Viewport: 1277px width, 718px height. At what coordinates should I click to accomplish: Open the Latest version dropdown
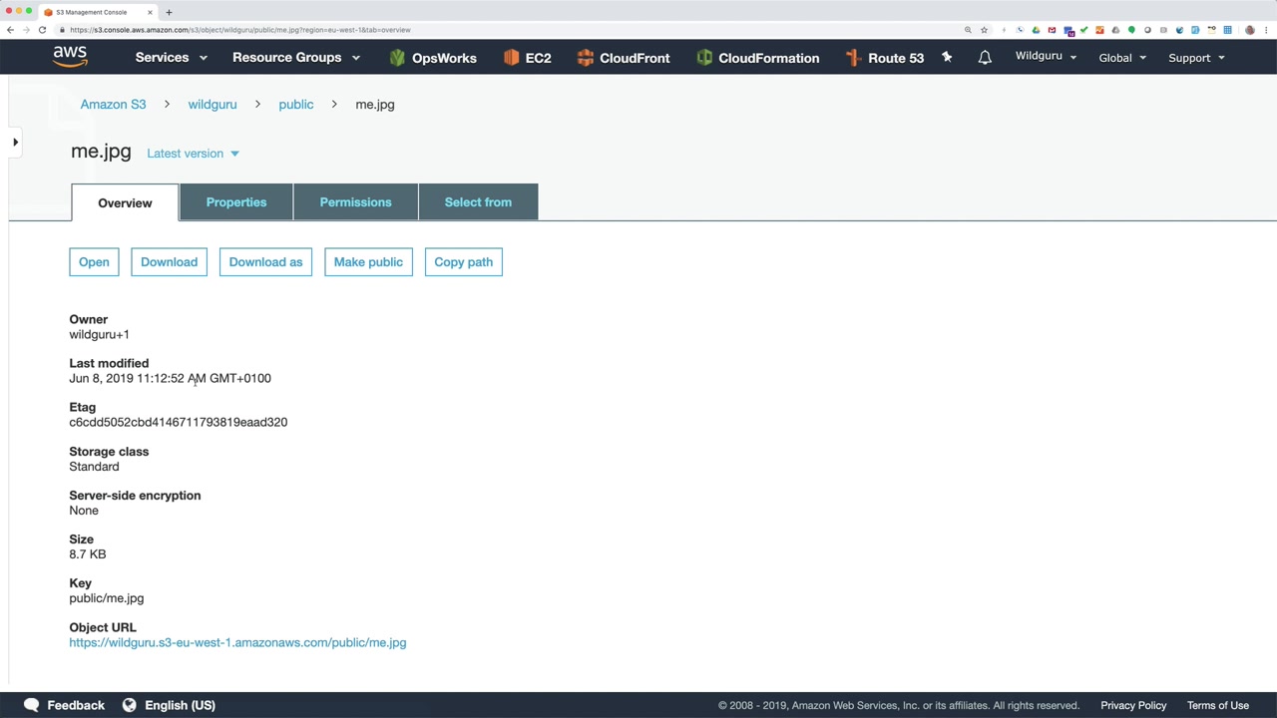[193, 154]
